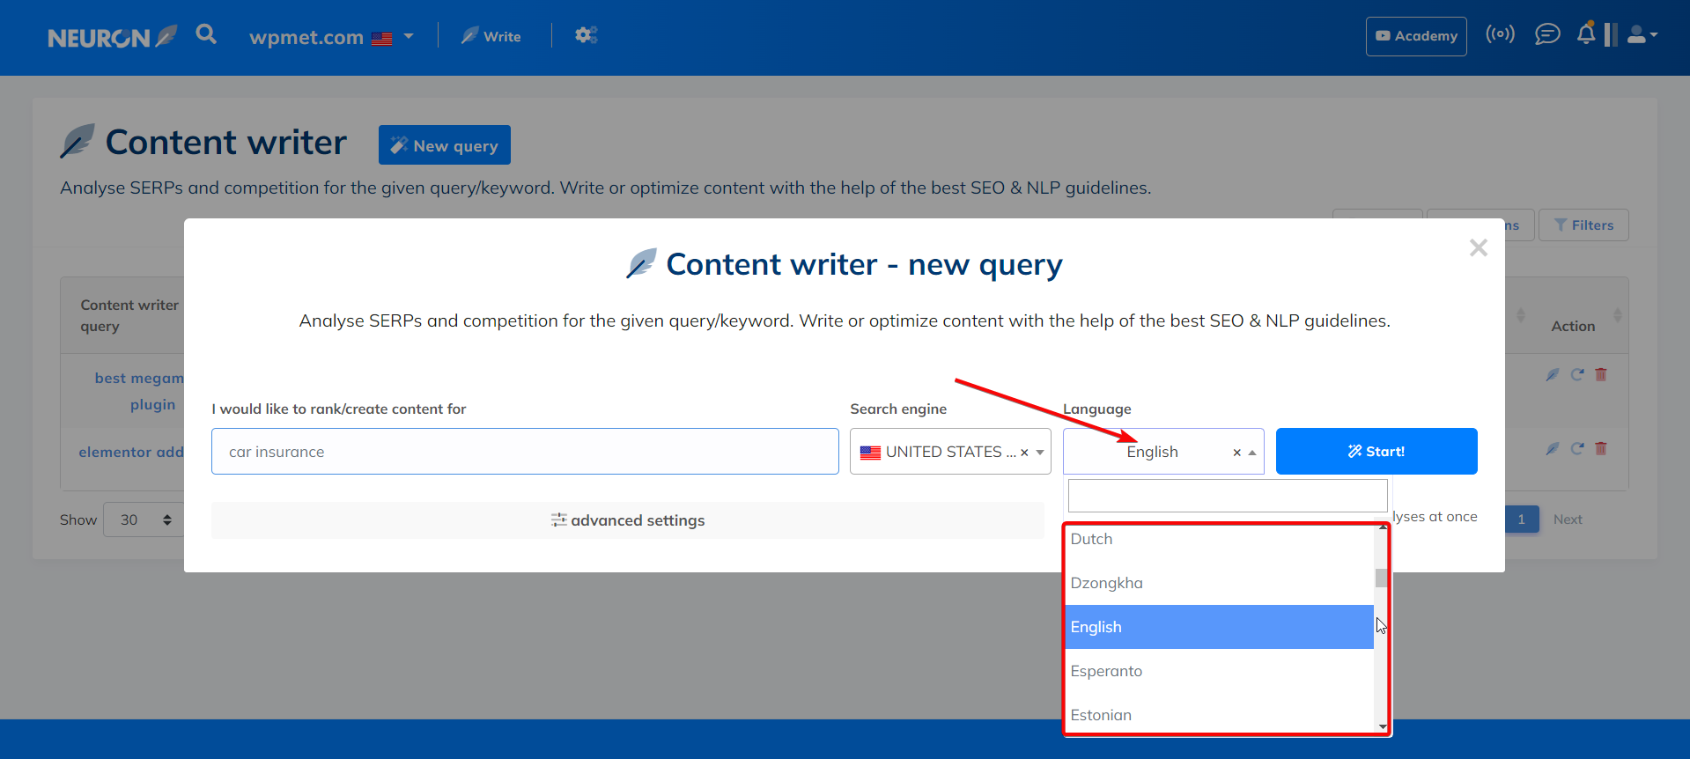Screen dimensions: 1690x759
Task: Open editor icon for elementor row
Action: tap(1553, 448)
